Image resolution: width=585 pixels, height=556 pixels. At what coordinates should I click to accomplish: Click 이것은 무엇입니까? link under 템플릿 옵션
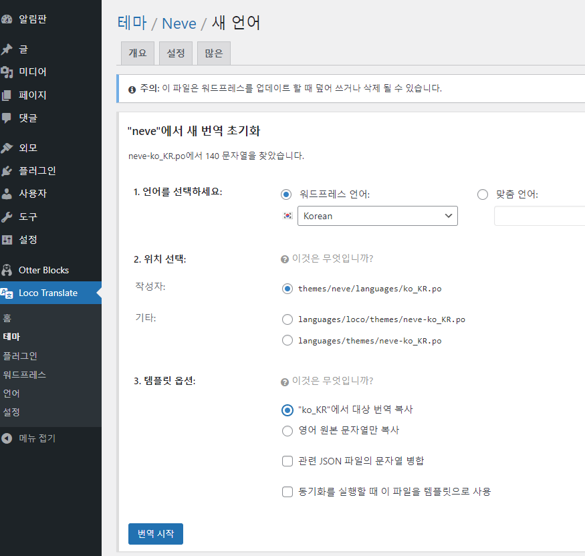[332, 381]
